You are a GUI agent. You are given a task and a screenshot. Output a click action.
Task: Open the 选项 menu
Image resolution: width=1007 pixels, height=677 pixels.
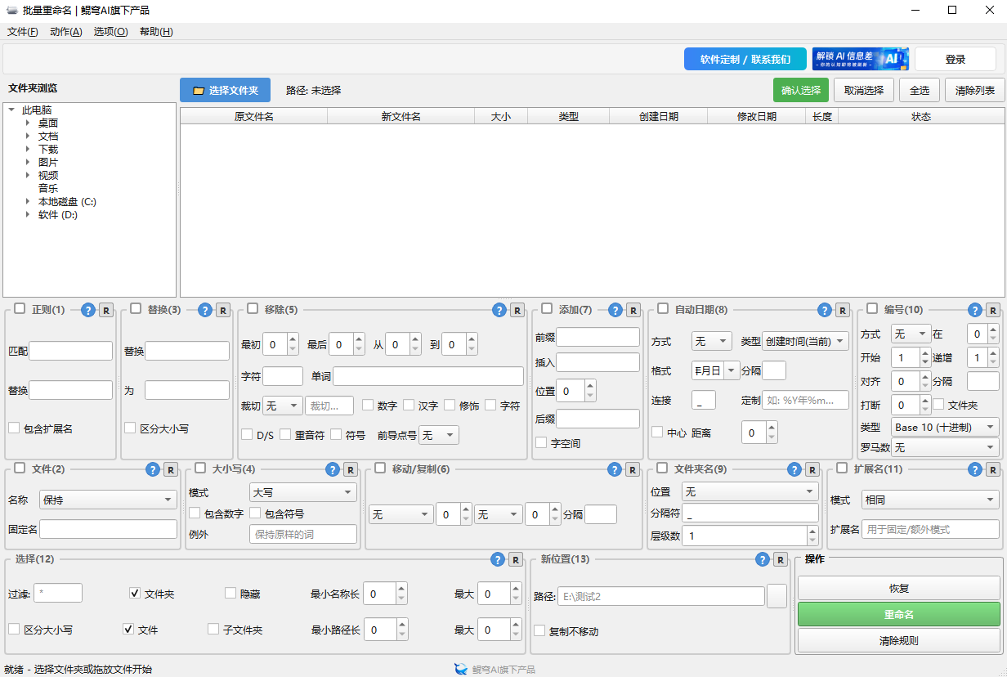point(110,32)
